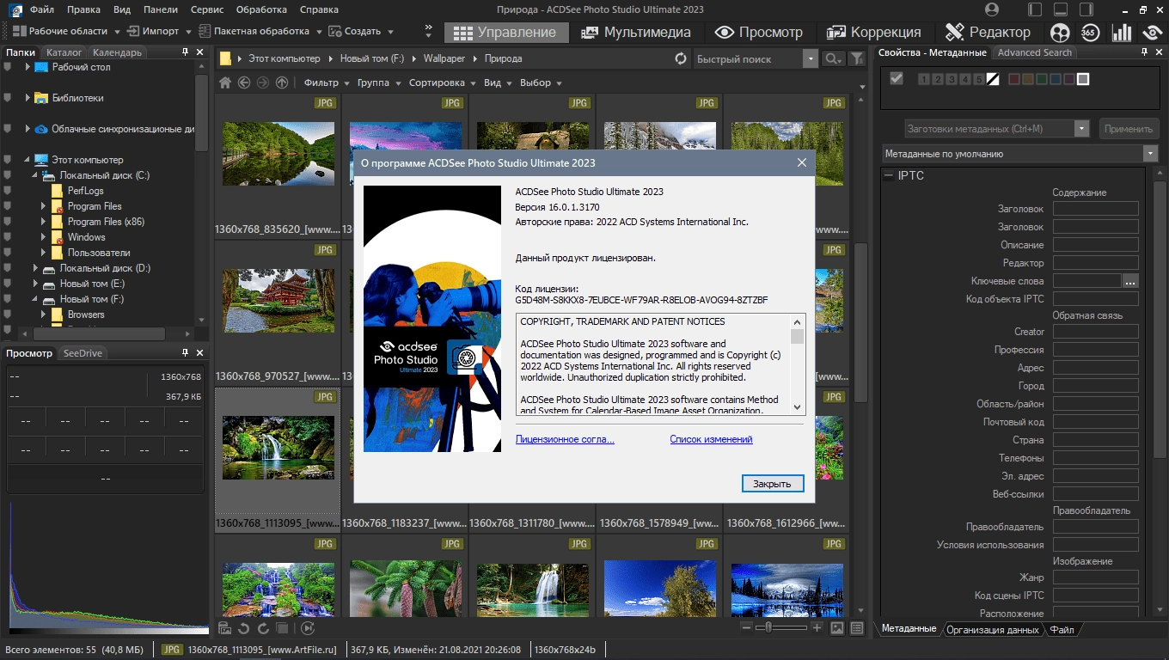Set rating 2 in metadata panel
This screenshot has height=660, width=1169.
938,79
